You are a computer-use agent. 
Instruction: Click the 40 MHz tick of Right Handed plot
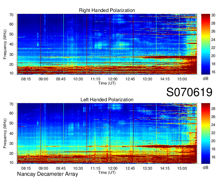[11, 44]
